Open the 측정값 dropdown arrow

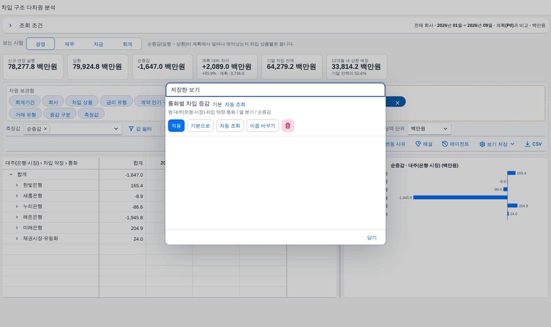[x=116, y=129]
